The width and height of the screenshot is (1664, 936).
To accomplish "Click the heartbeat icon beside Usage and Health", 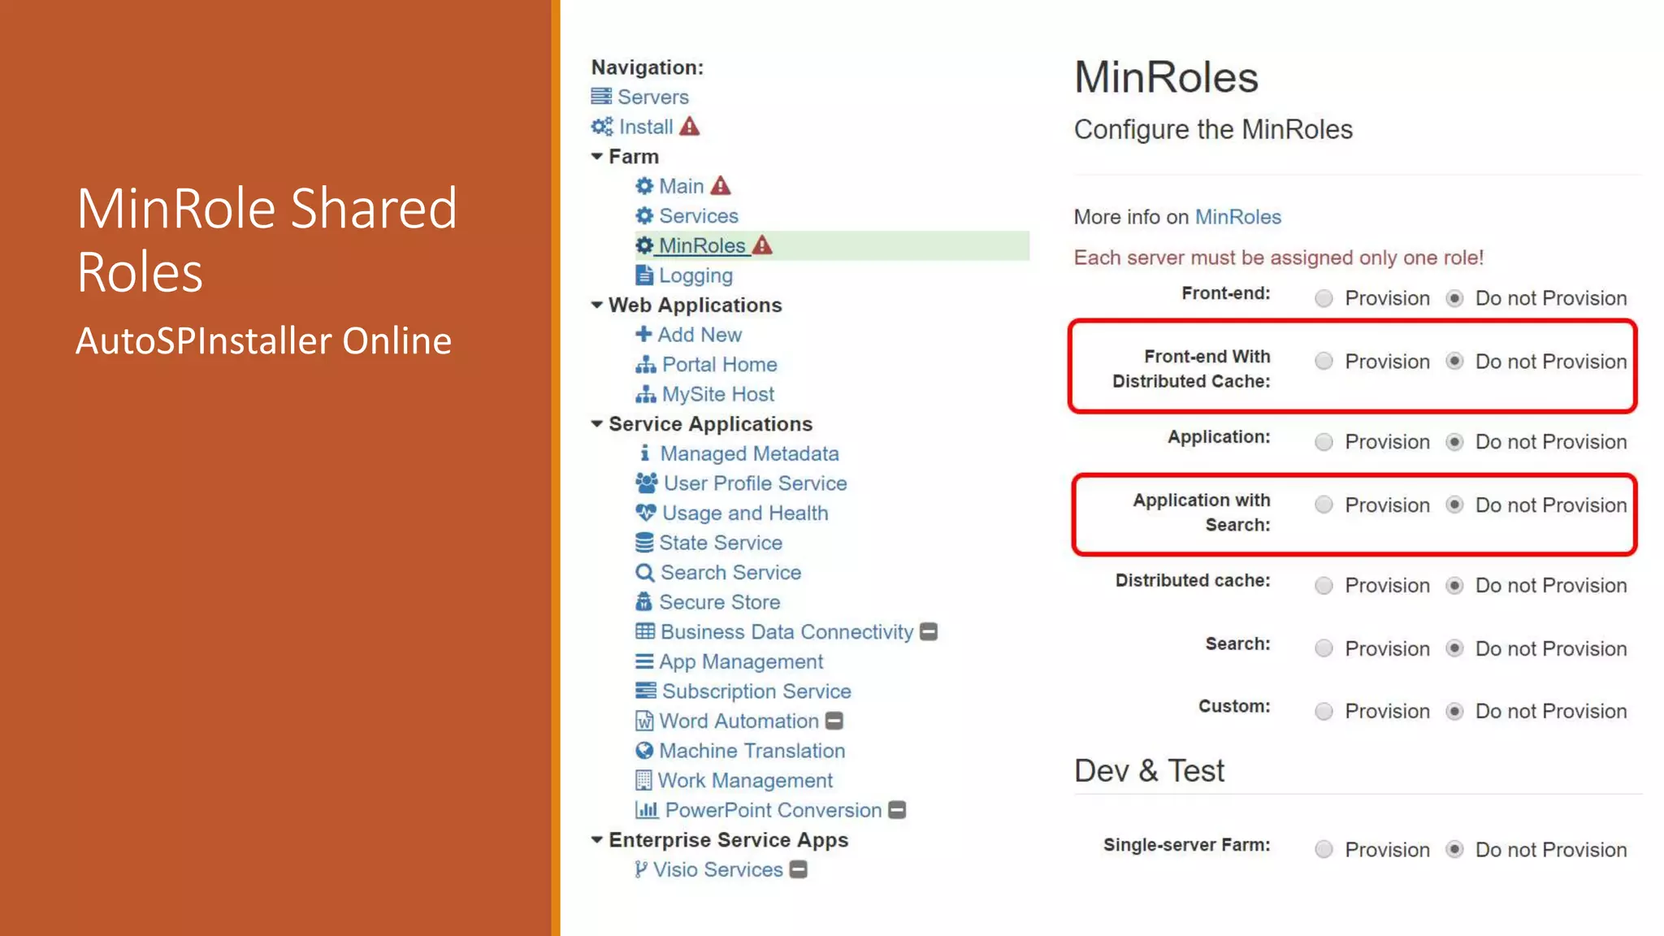I will click(646, 513).
